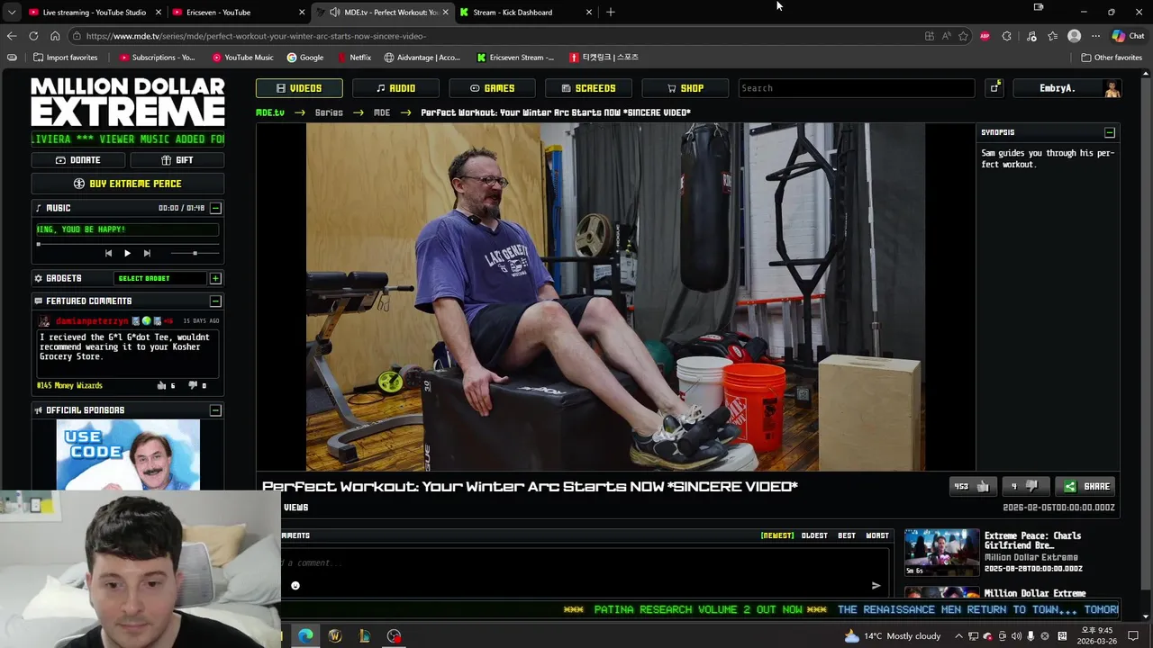1153x648 pixels.
Task: Play the music track
Action: [x=127, y=253]
